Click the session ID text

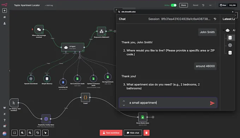(x=186, y=19)
